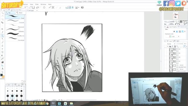Screen dimensions: 188x106
Task: Select the Selection marquee tool
Action: tap(2, 19)
